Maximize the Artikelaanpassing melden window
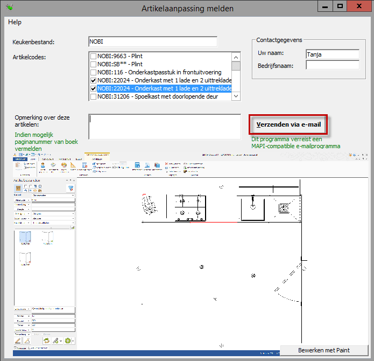This screenshot has height=361, width=374. pyautogui.click(x=340, y=6)
